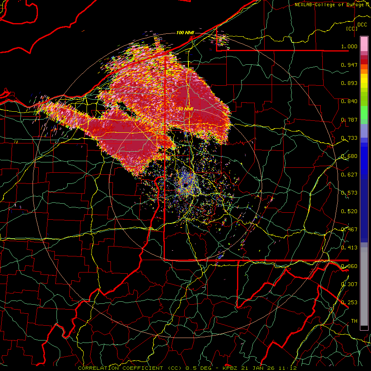Select the 0.733 scale value

pos(349,138)
